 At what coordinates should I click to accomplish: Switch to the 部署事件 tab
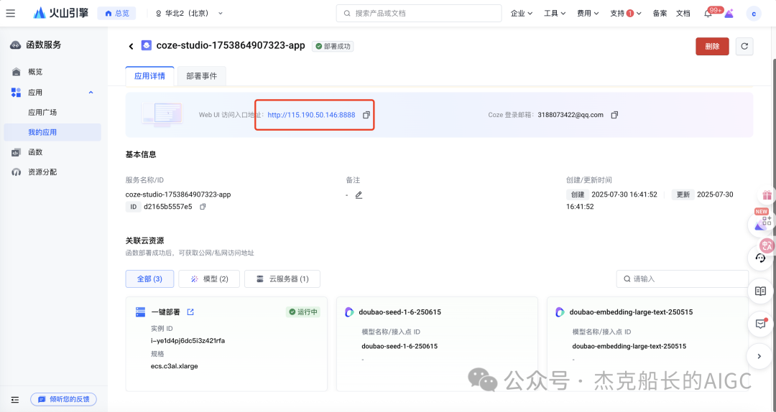201,76
